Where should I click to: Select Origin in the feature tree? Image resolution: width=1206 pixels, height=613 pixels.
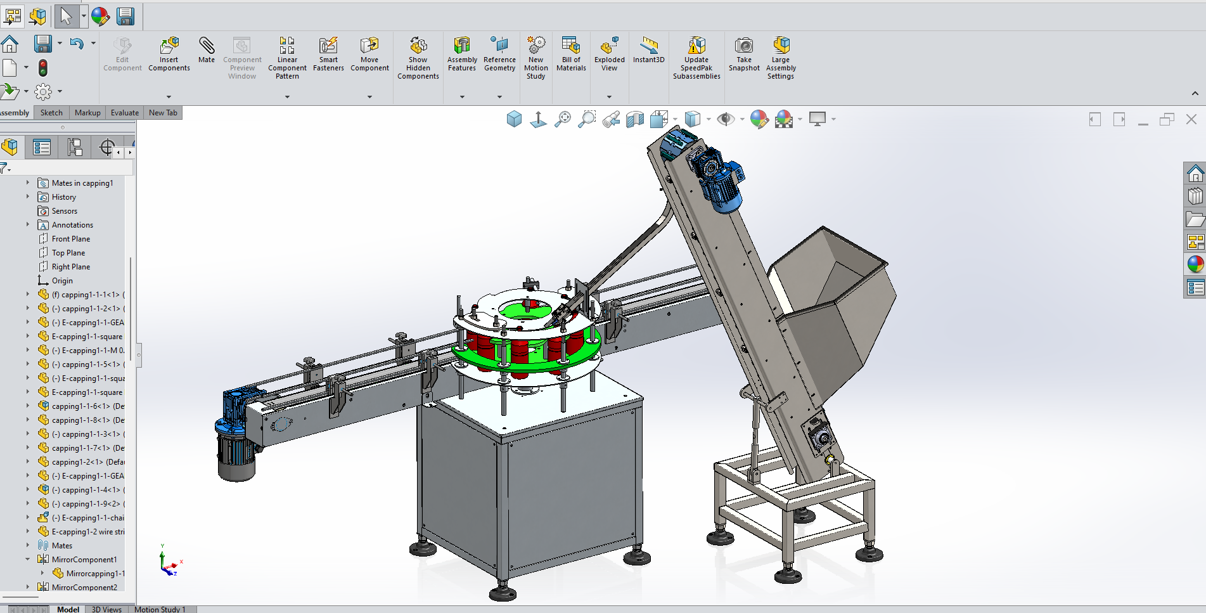tap(62, 281)
